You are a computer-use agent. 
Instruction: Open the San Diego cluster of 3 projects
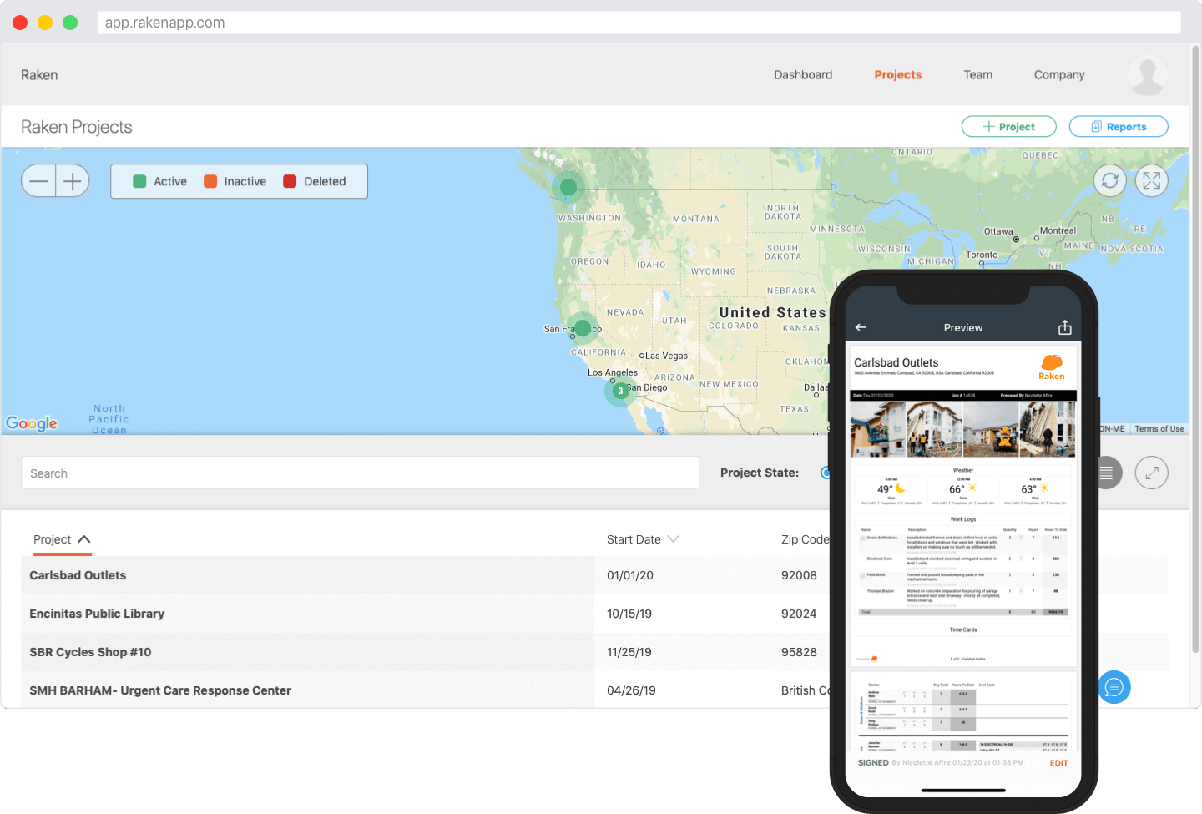pyautogui.click(x=620, y=391)
